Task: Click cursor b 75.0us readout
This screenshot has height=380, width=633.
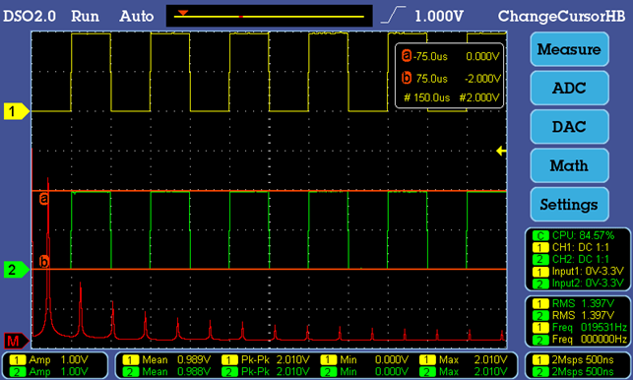Action: [x=431, y=79]
